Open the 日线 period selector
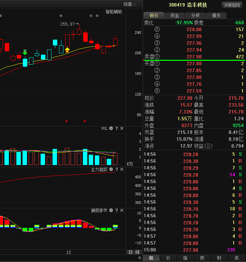Viewport: 246px width, 262px height. click(x=134, y=252)
